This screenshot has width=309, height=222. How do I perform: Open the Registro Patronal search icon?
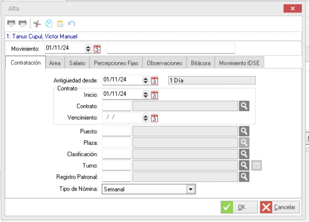244,177
